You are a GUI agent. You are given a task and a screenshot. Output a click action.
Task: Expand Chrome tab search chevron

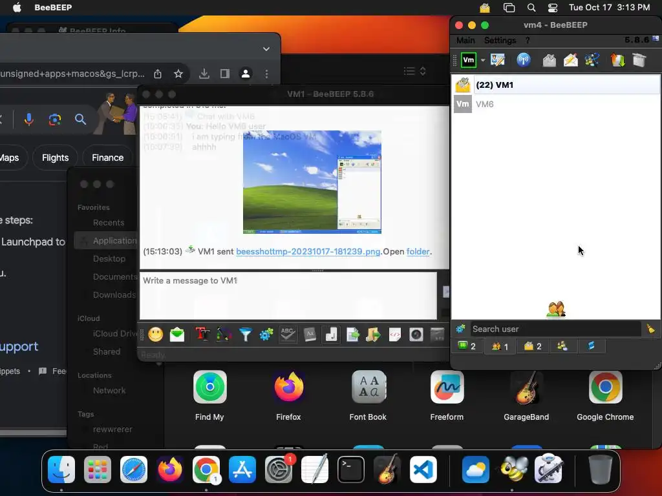tap(266, 49)
